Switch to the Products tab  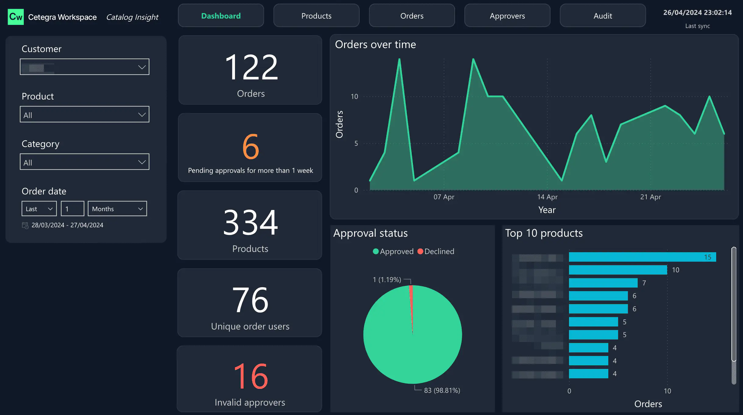(316, 16)
